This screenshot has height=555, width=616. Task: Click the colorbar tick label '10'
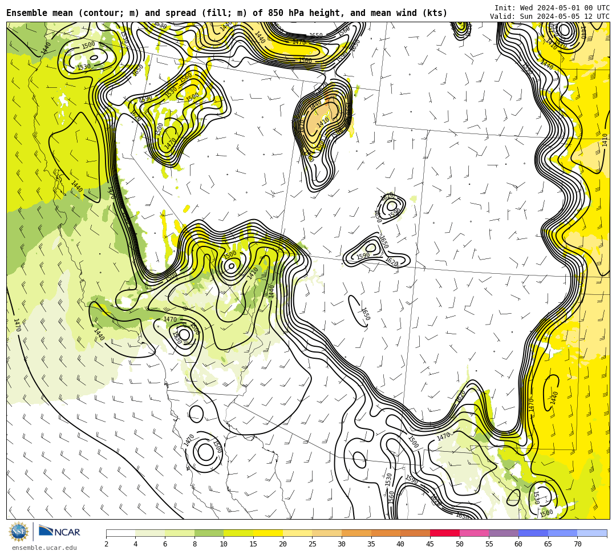click(224, 544)
